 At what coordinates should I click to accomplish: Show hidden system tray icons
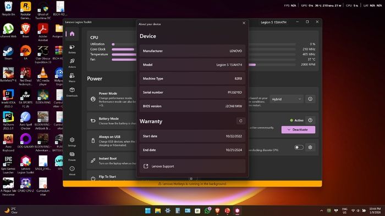tap(321, 211)
